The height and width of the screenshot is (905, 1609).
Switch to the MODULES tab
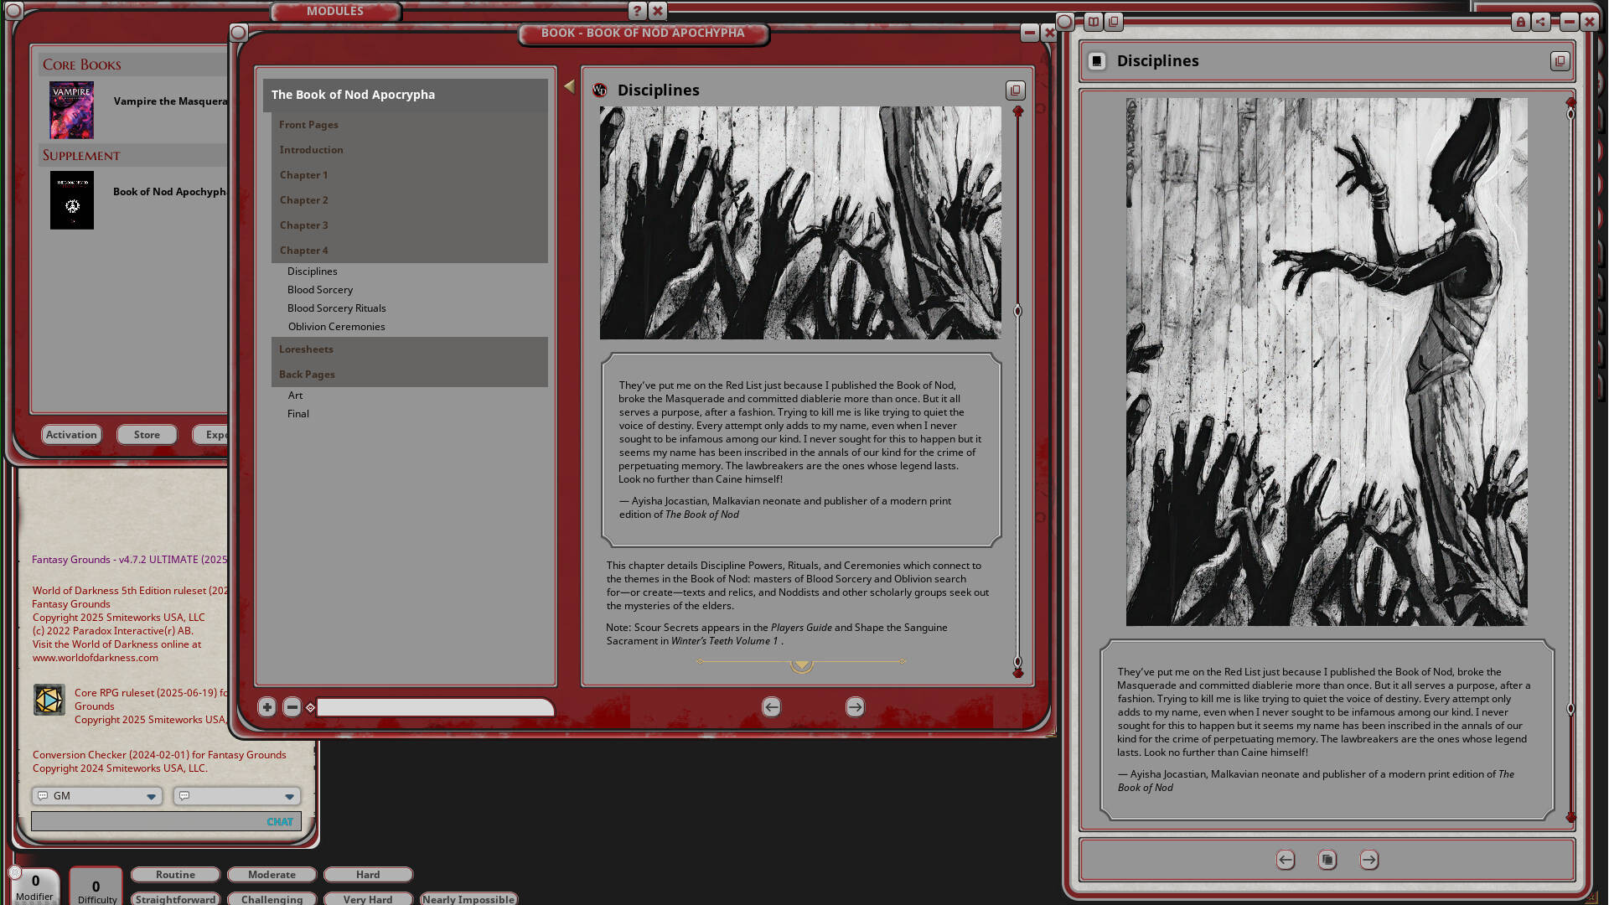coord(335,11)
